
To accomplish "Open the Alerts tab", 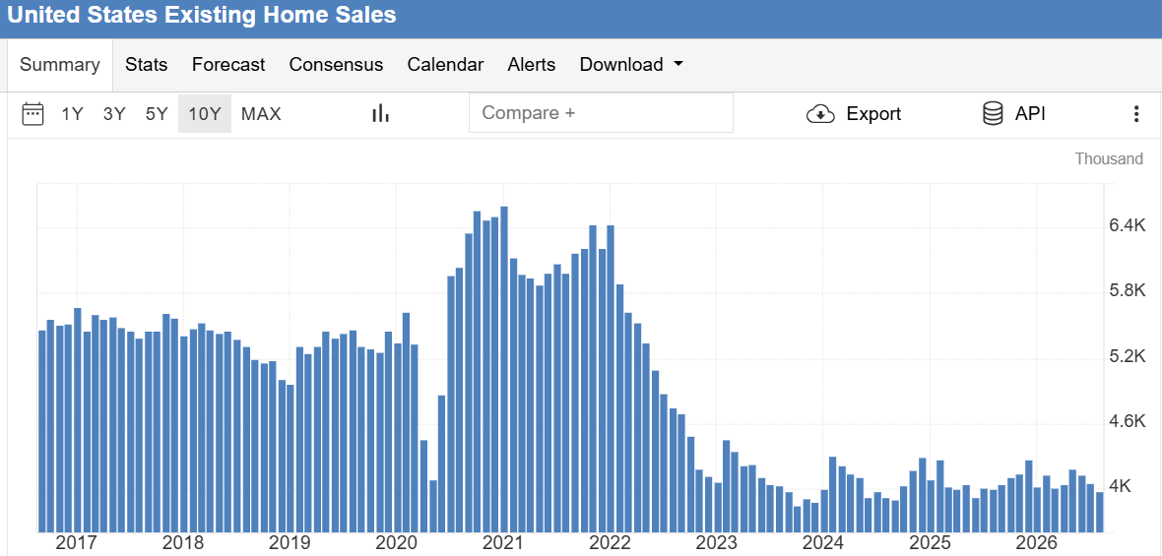I will click(x=532, y=64).
